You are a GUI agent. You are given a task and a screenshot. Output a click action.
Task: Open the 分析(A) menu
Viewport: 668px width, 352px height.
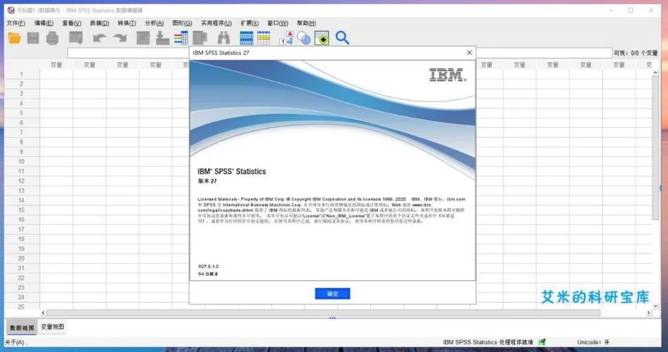point(154,23)
